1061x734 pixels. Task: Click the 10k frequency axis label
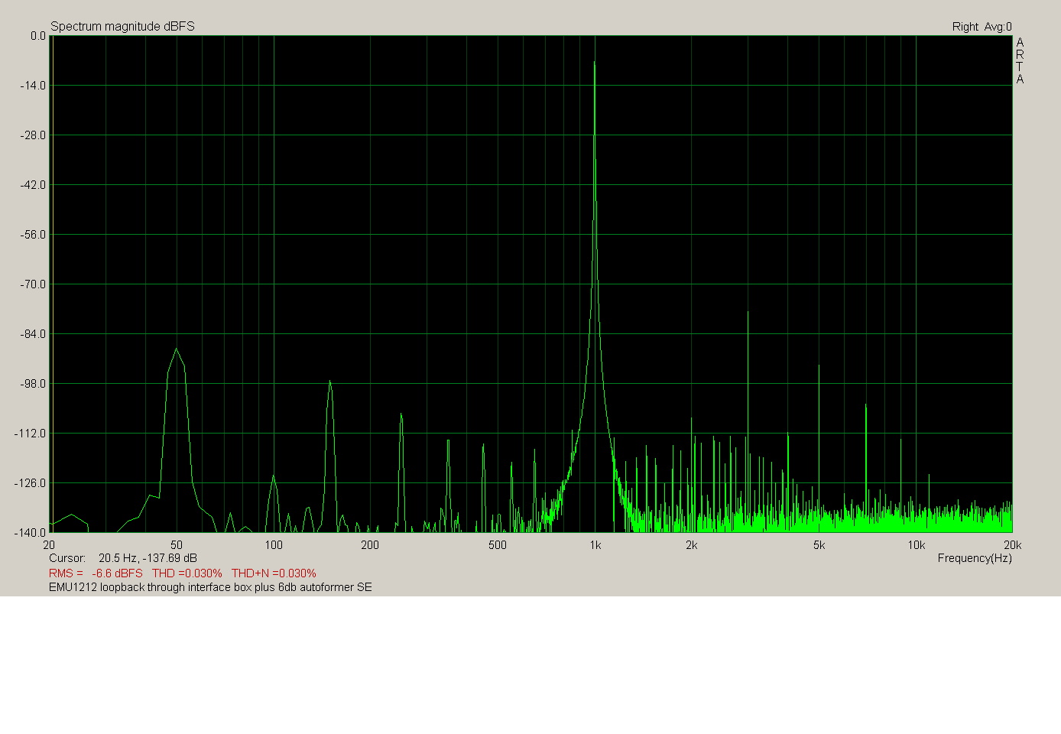pos(917,545)
